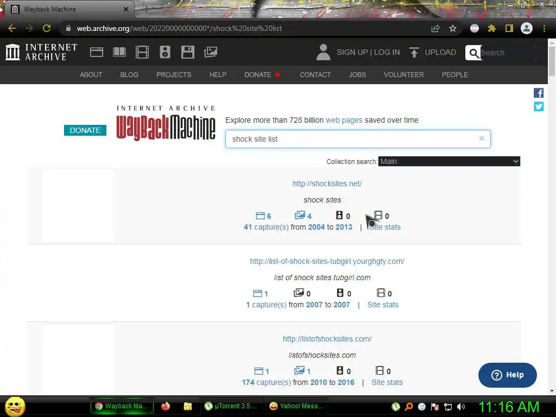Click the network tray icon
The image size is (556, 417).
(448, 407)
